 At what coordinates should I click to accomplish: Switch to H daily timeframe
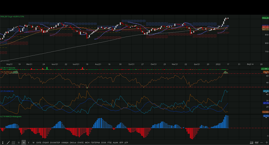coord(24,143)
